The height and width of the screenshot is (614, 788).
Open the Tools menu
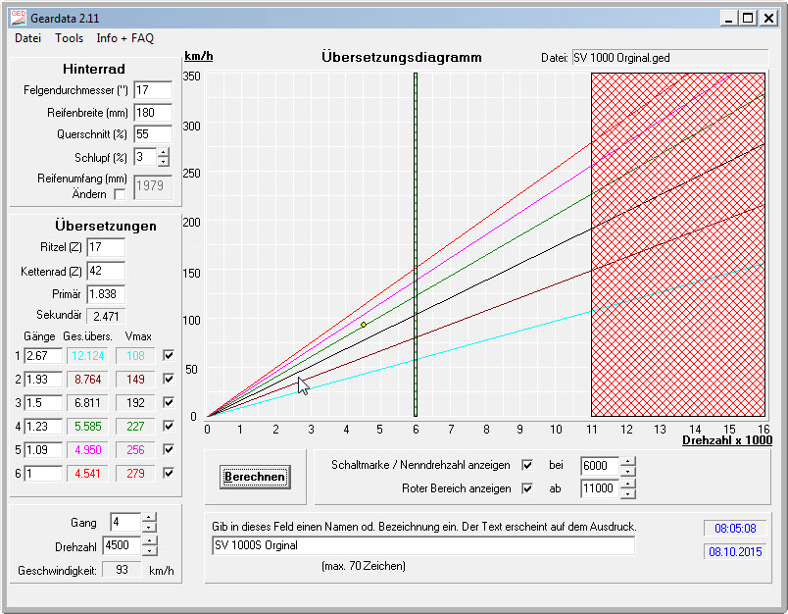pos(69,38)
